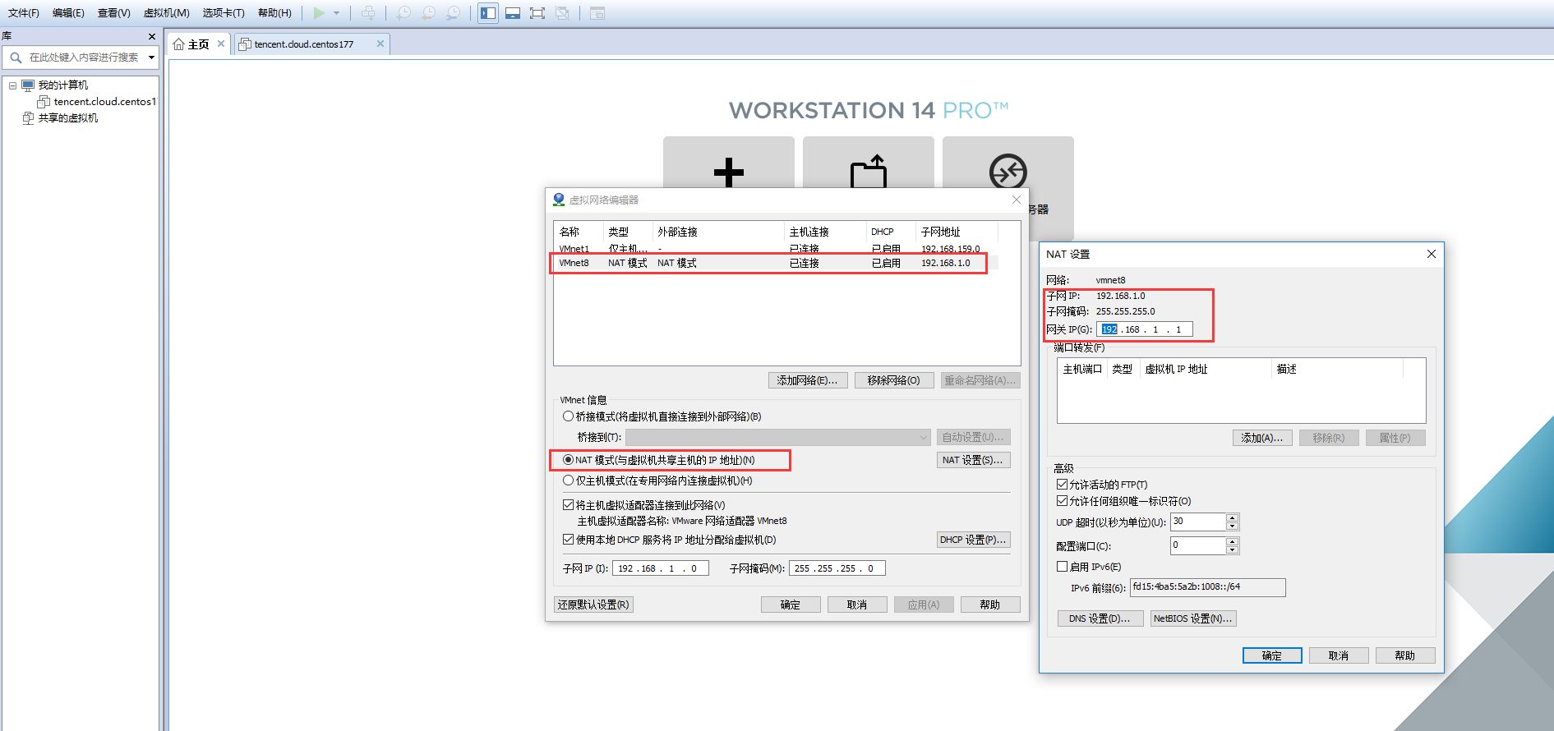This screenshot has height=731, width=1554.
Task: Select 桥接模式 radio button
Action: coord(568,416)
